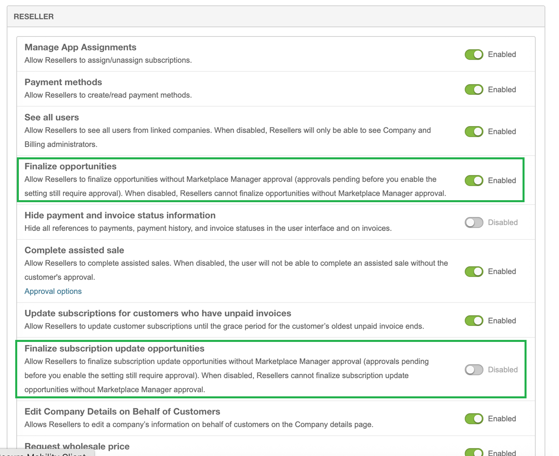Switch off the Complete assisted sale toggle

tap(474, 271)
